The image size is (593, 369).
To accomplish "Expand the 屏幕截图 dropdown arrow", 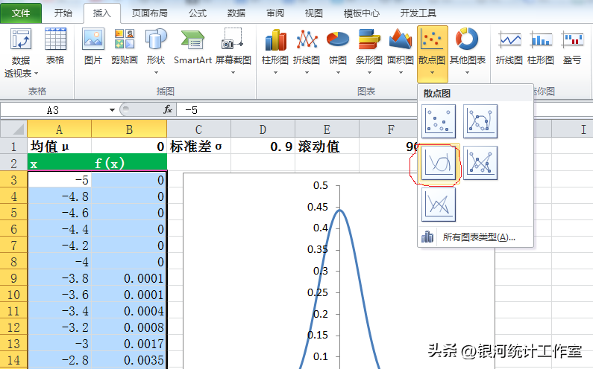I will (233, 72).
